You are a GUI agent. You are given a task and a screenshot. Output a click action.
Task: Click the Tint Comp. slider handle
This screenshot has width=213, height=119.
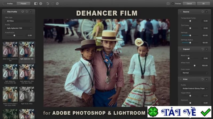(190, 28)
